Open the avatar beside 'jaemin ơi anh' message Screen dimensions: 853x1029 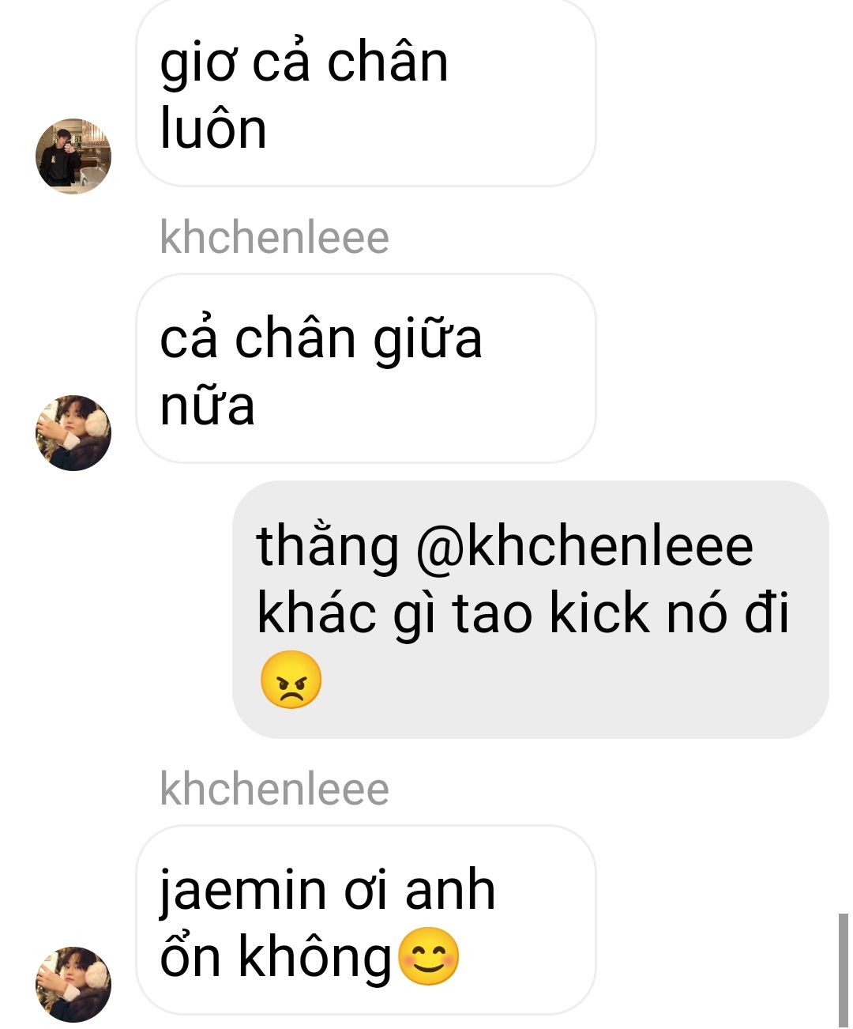[73, 985]
